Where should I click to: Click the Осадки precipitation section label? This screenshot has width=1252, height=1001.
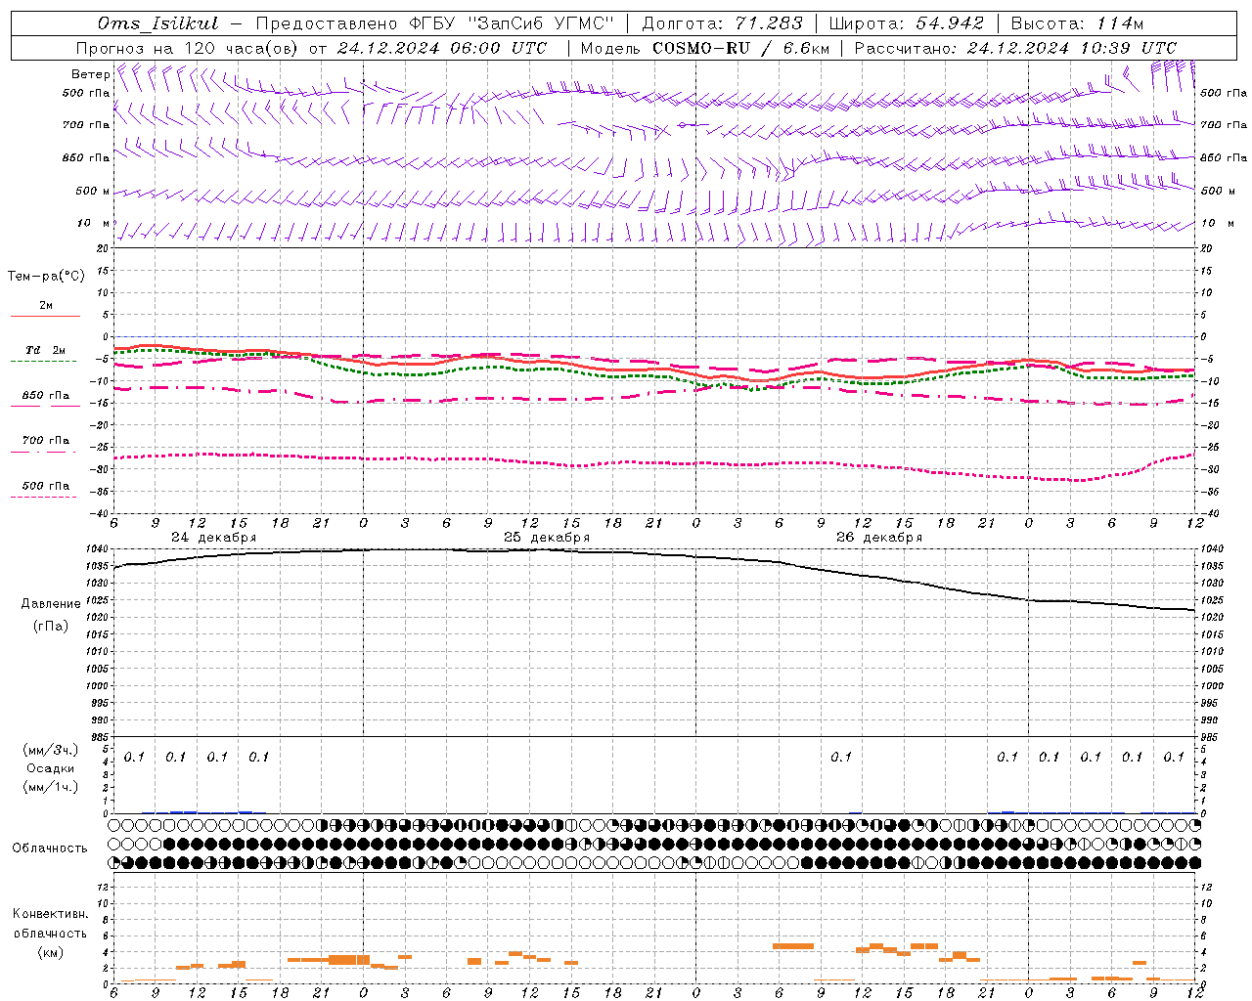(x=51, y=768)
